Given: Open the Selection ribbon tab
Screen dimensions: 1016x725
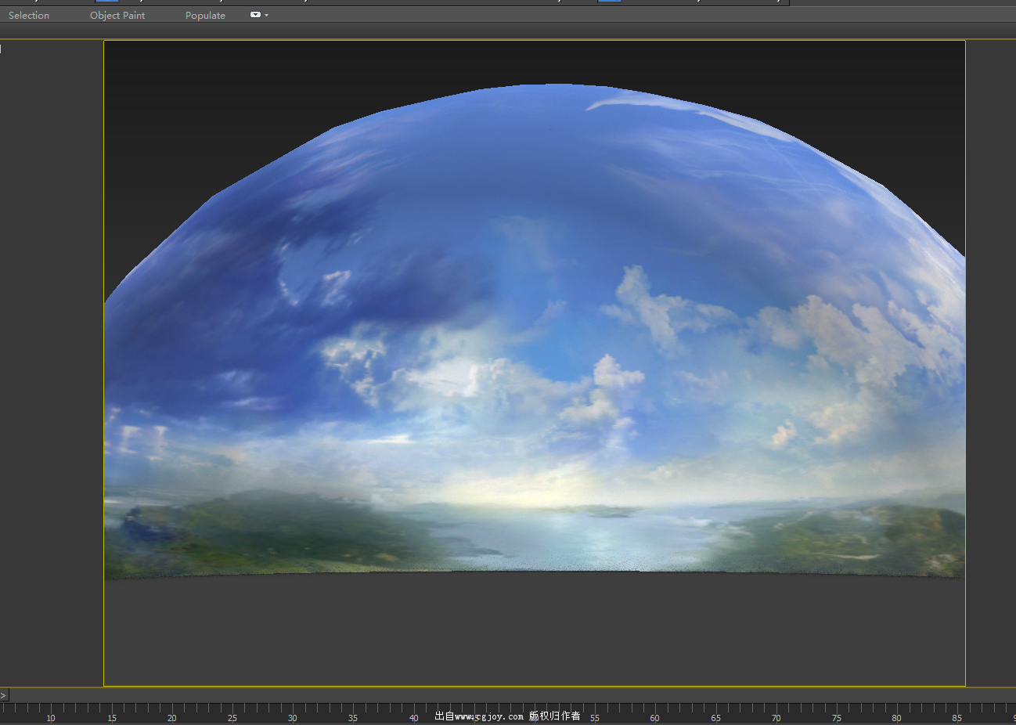Looking at the screenshot, I should 29,16.
